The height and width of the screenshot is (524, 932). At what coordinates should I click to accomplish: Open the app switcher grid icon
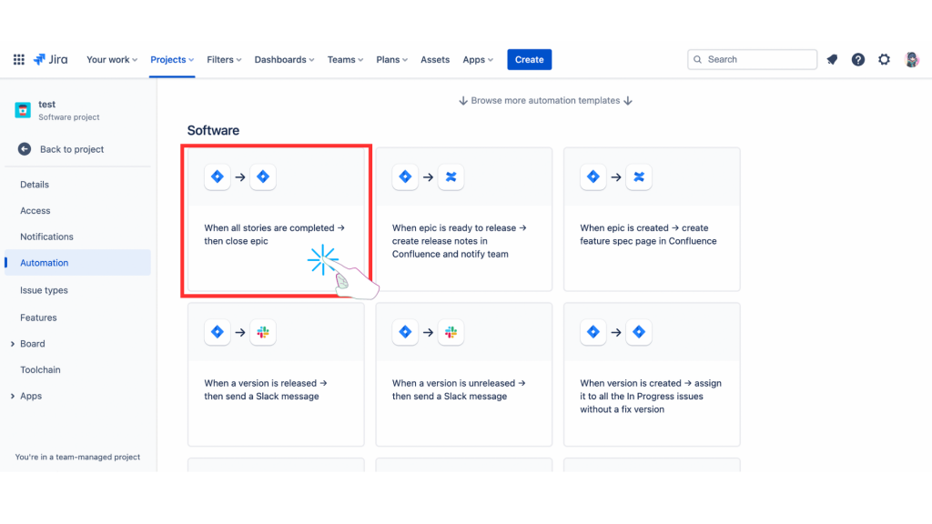tap(19, 59)
